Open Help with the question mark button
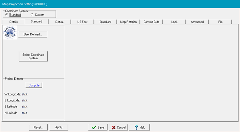This screenshot has width=240, height=132. click(x=140, y=127)
